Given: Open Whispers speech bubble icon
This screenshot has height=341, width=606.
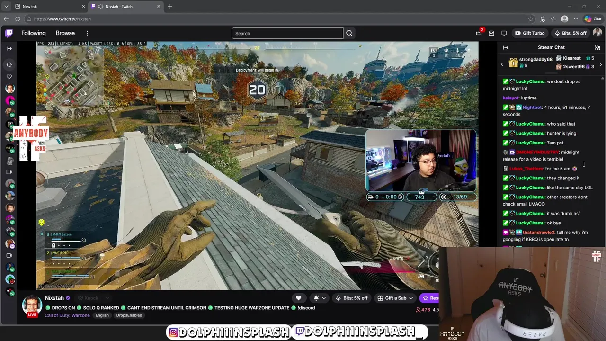Looking at the screenshot, I should tap(504, 33).
